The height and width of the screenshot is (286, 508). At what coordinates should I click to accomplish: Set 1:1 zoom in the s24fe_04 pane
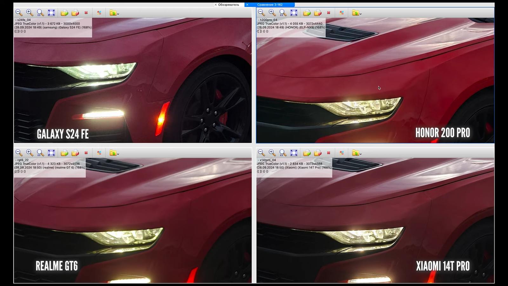[x=40, y=13]
